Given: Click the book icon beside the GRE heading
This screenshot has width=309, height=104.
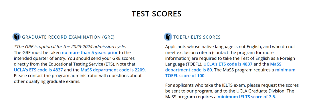Looking at the screenshot, I should (16, 37).
